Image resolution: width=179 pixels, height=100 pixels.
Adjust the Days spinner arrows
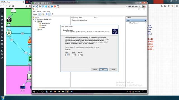tap(69, 55)
